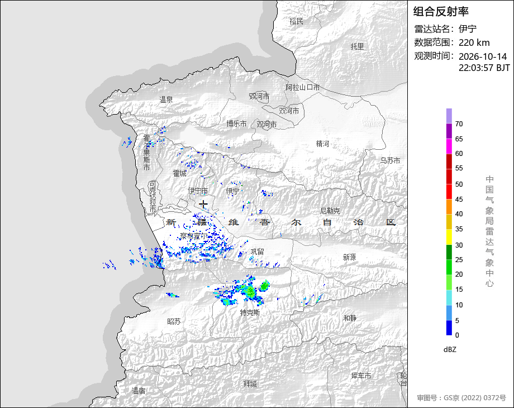Click the 拜城 map label
The width and height of the screenshot is (514, 408).
coord(250,384)
